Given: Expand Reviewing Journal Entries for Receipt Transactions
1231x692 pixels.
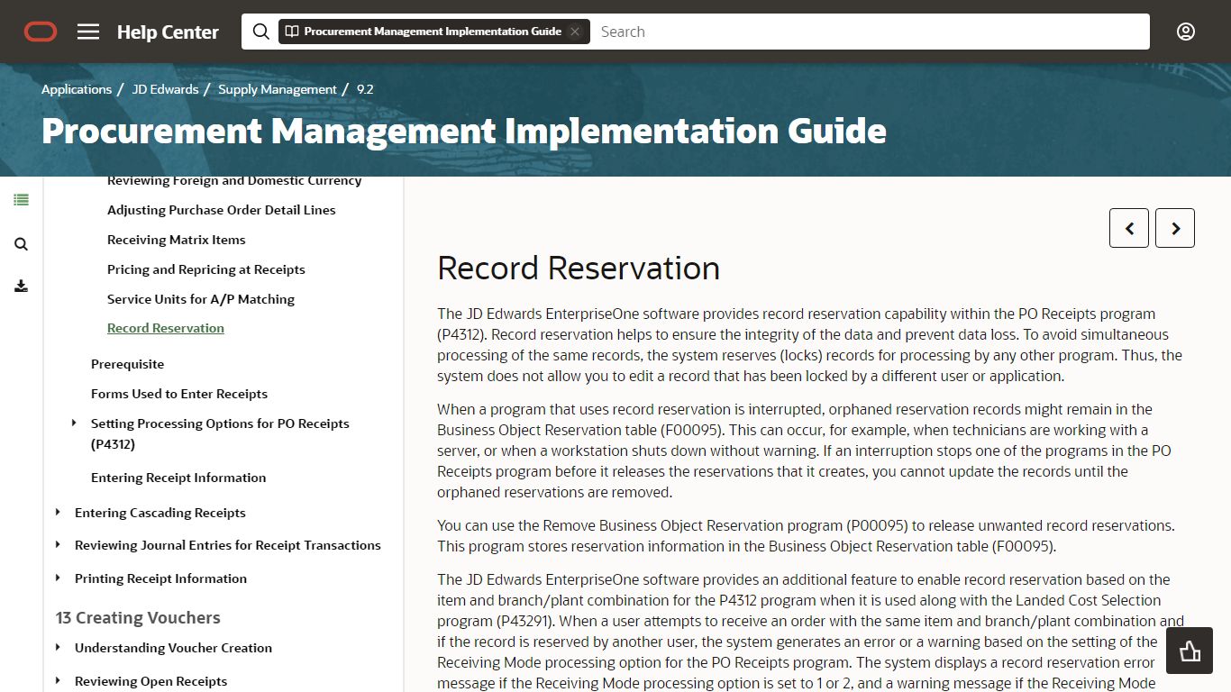Looking at the screenshot, I should click(x=58, y=544).
